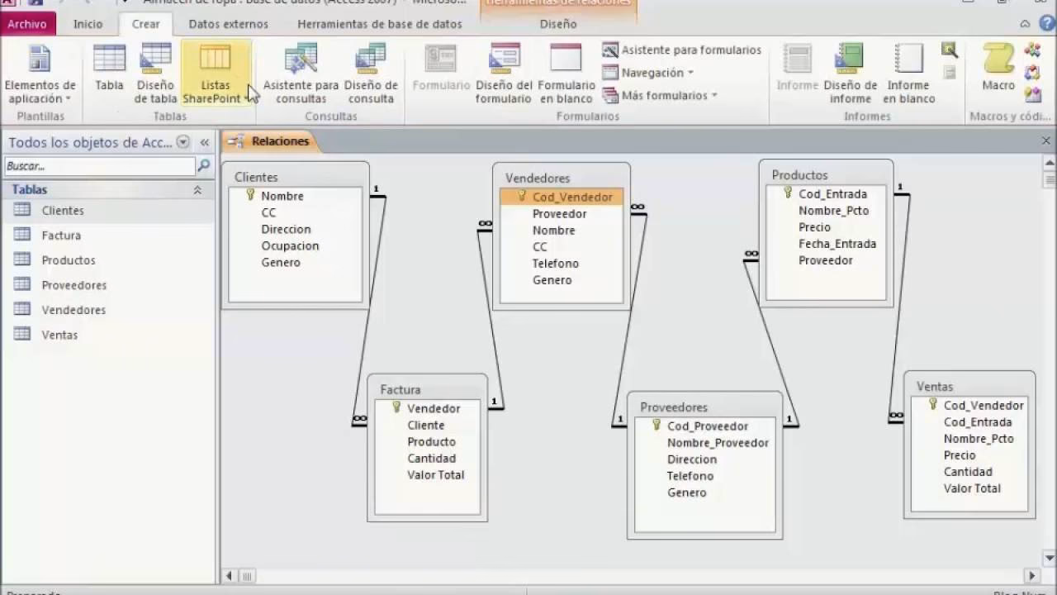1057x595 pixels.
Task: Switch to the Diseño tab
Action: coord(558,24)
